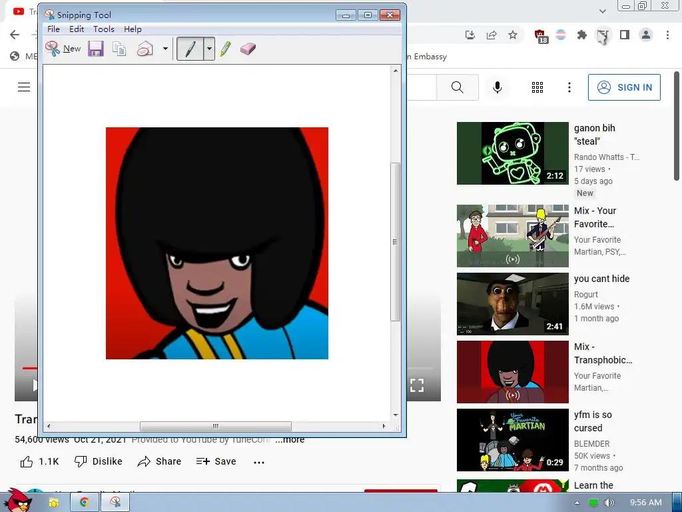Open Angry Birds start button in taskbar
Image resolution: width=682 pixels, height=512 pixels.
point(19,501)
